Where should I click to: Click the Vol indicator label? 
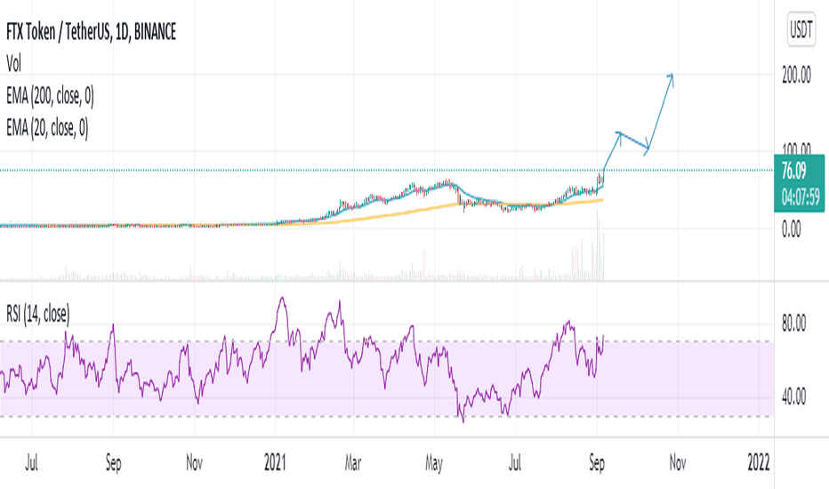point(13,63)
